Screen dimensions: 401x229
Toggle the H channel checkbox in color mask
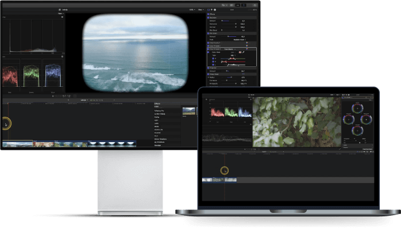click(x=213, y=59)
